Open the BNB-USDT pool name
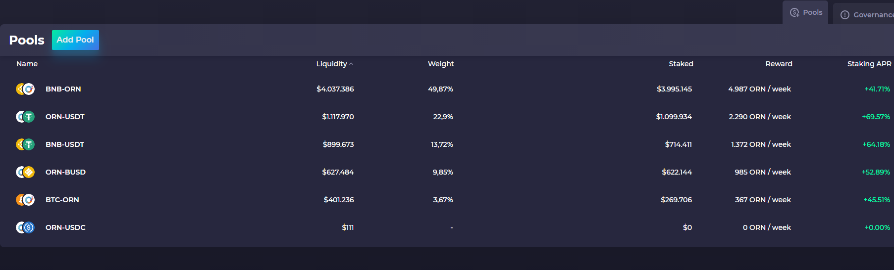The image size is (894, 270). [65, 144]
